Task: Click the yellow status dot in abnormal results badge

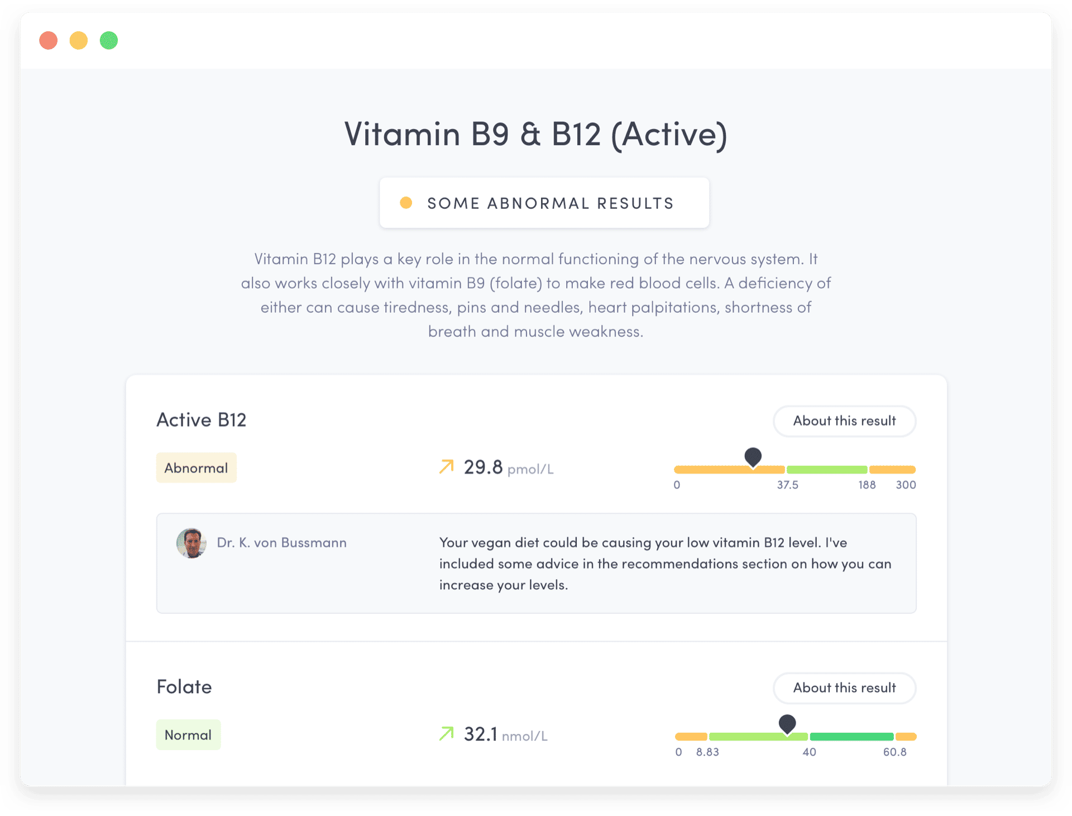Action: [406, 203]
